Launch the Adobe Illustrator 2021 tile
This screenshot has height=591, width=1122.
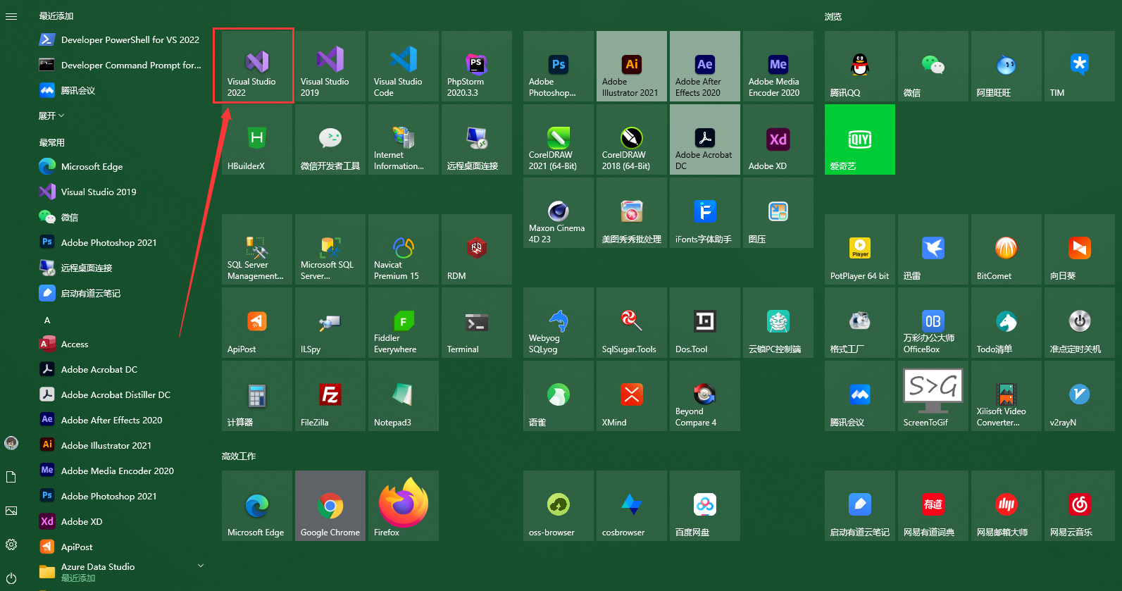point(631,66)
